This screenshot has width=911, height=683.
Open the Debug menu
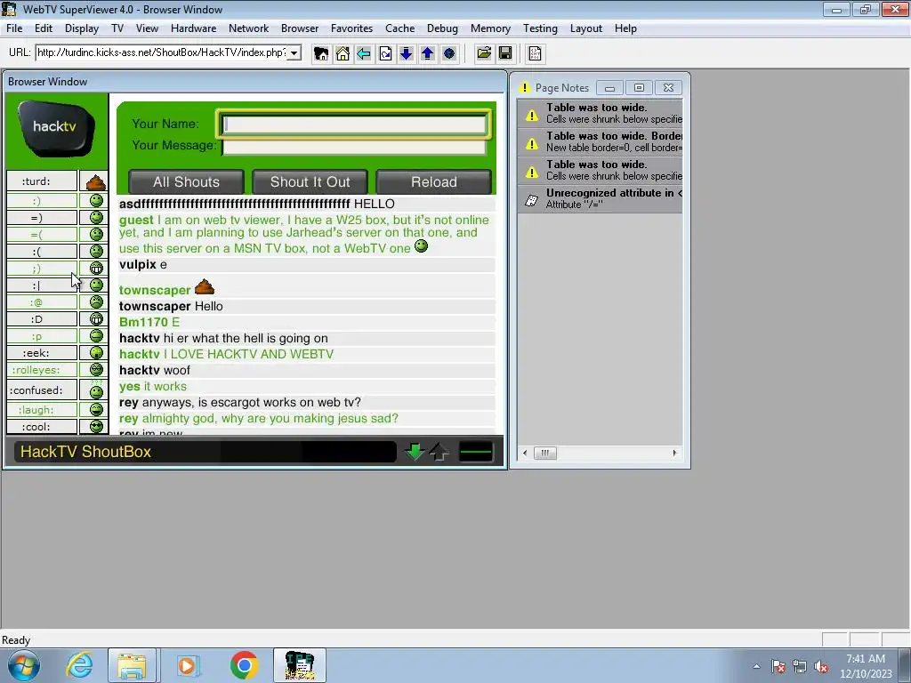pos(442,28)
